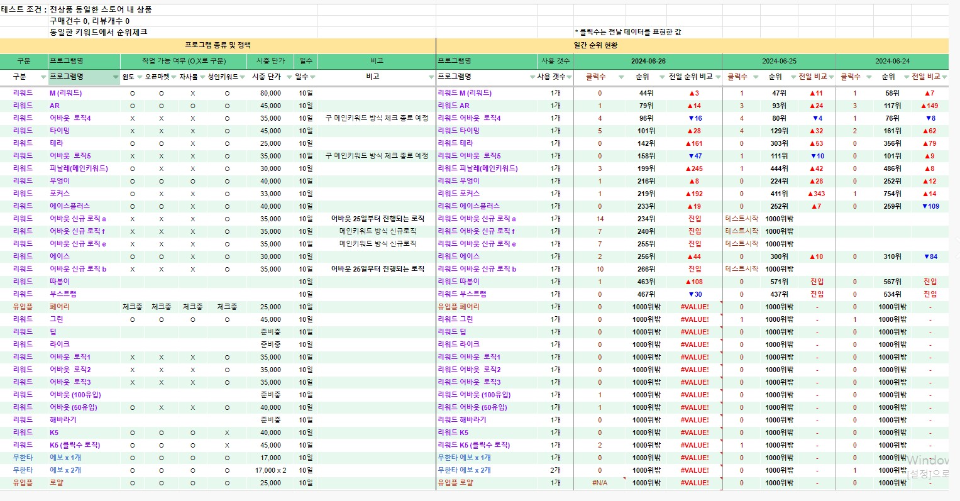The width and height of the screenshot is (960, 501).
Task: Select the 에보 x 2개 cell in left table
Action: click(x=84, y=470)
